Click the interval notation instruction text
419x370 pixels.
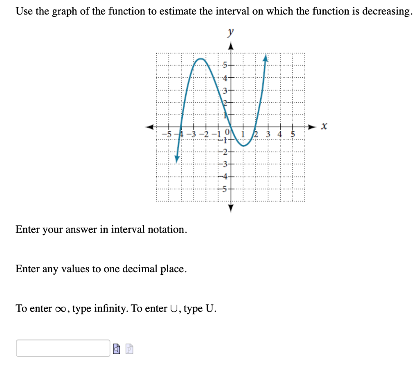click(101, 229)
